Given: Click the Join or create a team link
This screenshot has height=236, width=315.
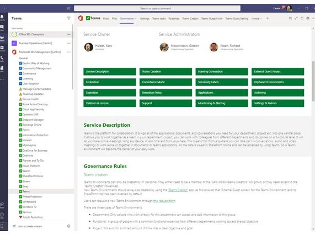Looking at the screenshot, I should point(30,227).
